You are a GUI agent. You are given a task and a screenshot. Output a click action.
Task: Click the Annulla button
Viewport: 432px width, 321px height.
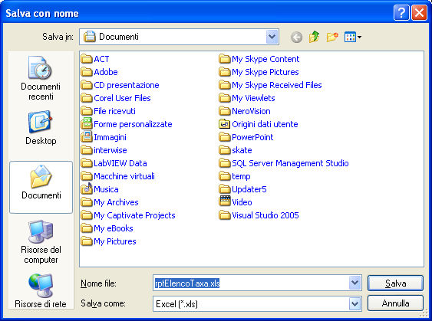pyautogui.click(x=395, y=303)
